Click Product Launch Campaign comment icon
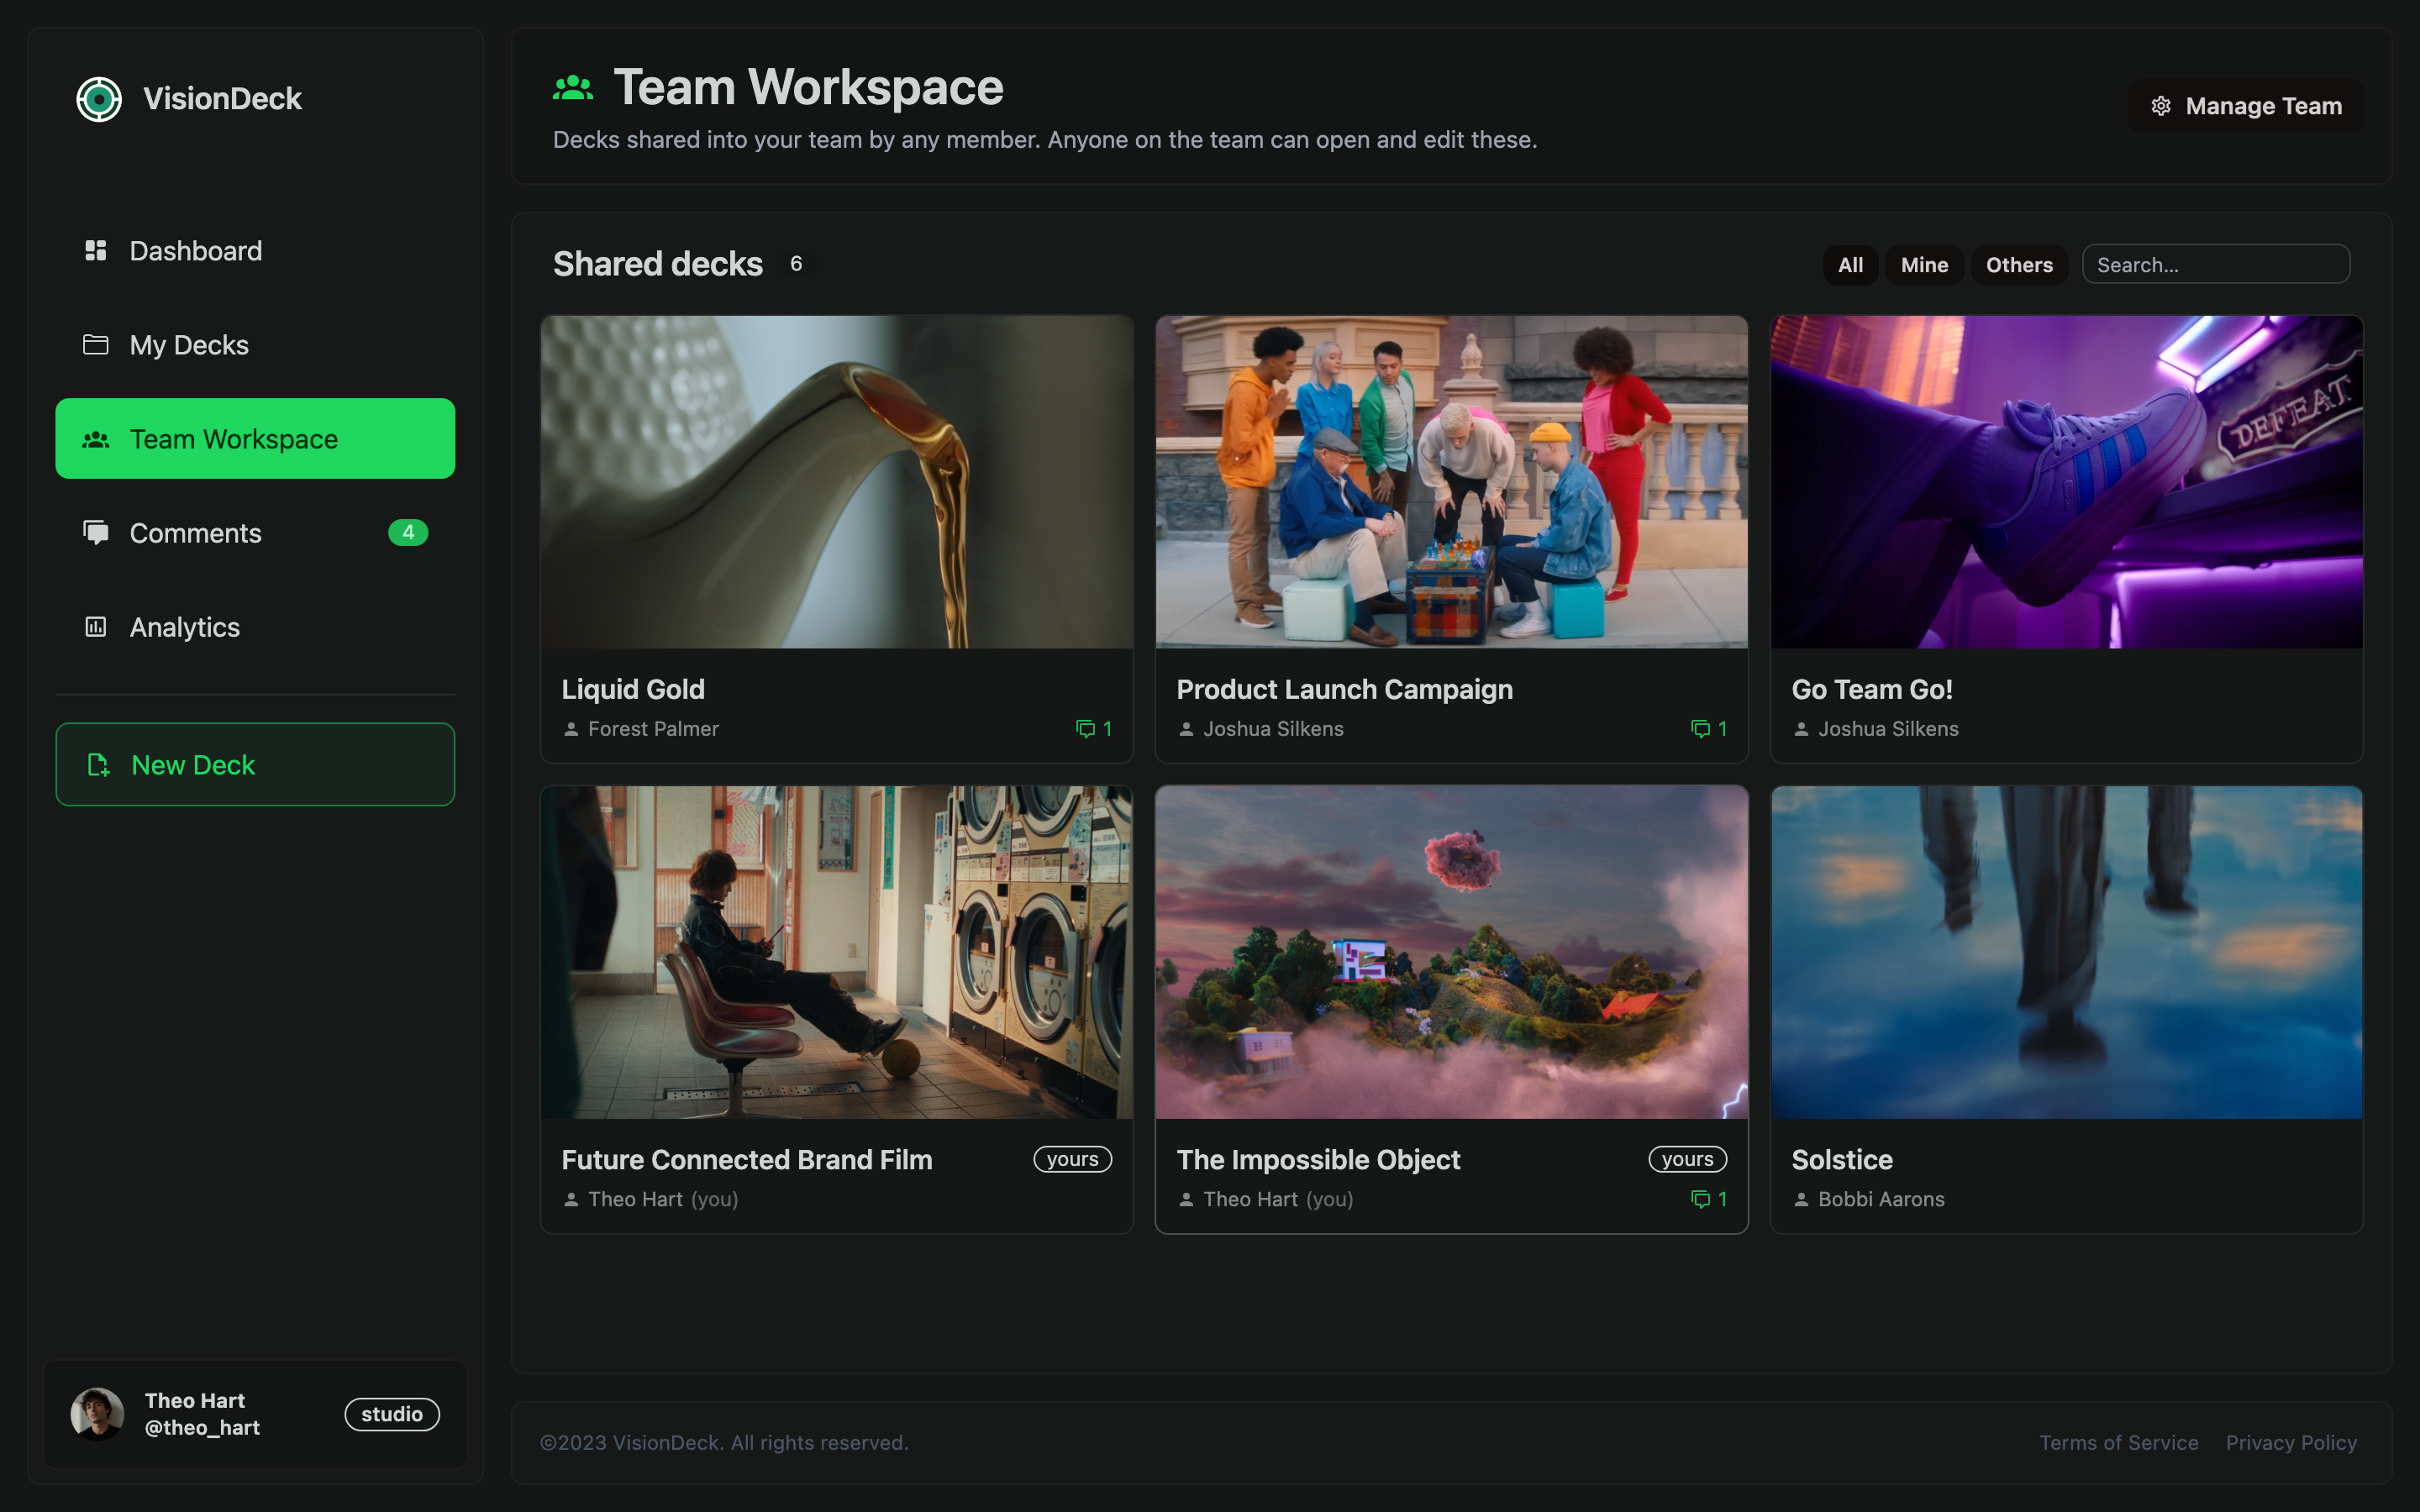The image size is (2420, 1512). 1700,729
